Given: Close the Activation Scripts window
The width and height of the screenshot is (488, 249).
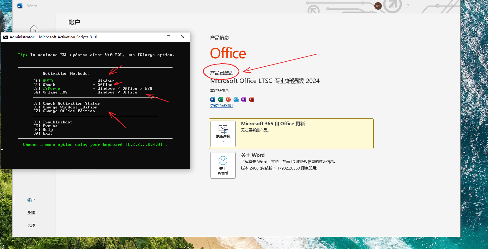Looking at the screenshot, I should pyautogui.click(x=183, y=37).
